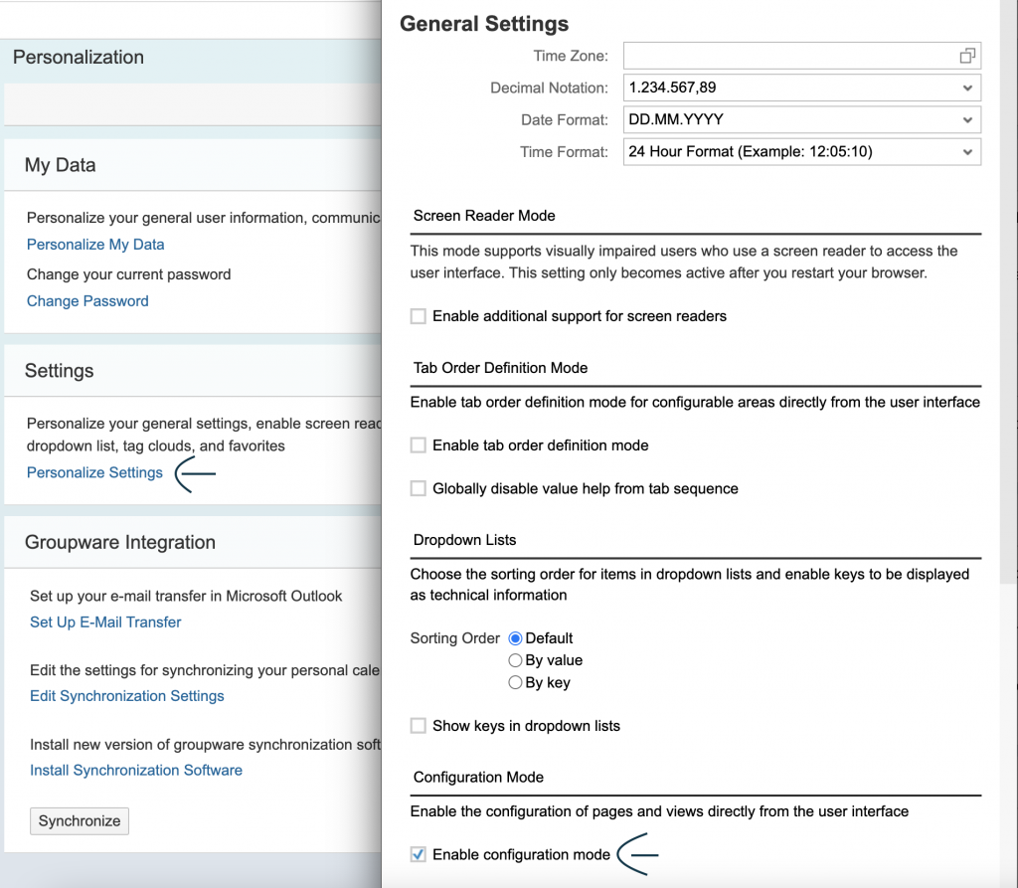This screenshot has height=888, width=1018.
Task: Select By value sorting order
Action: coord(515,660)
